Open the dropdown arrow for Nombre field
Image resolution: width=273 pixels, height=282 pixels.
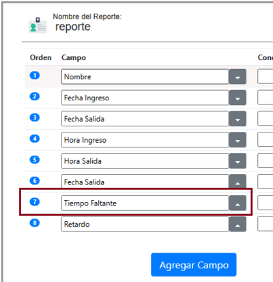(238, 76)
